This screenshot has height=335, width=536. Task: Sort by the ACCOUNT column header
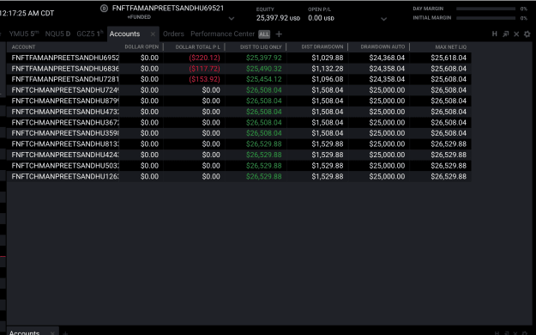click(x=23, y=47)
